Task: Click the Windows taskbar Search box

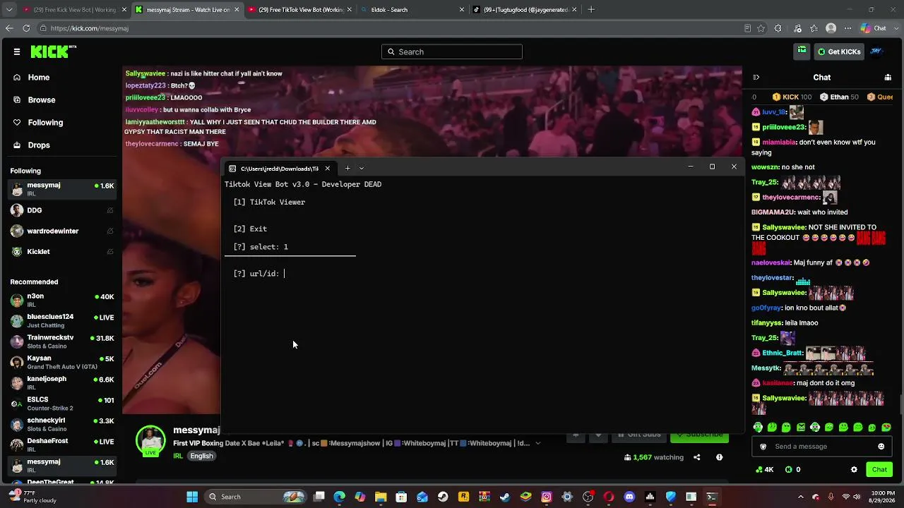Action: point(255,497)
